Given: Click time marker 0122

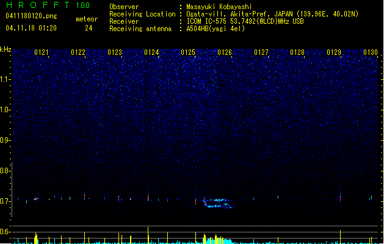Looking at the screenshot, I should click(x=78, y=52).
